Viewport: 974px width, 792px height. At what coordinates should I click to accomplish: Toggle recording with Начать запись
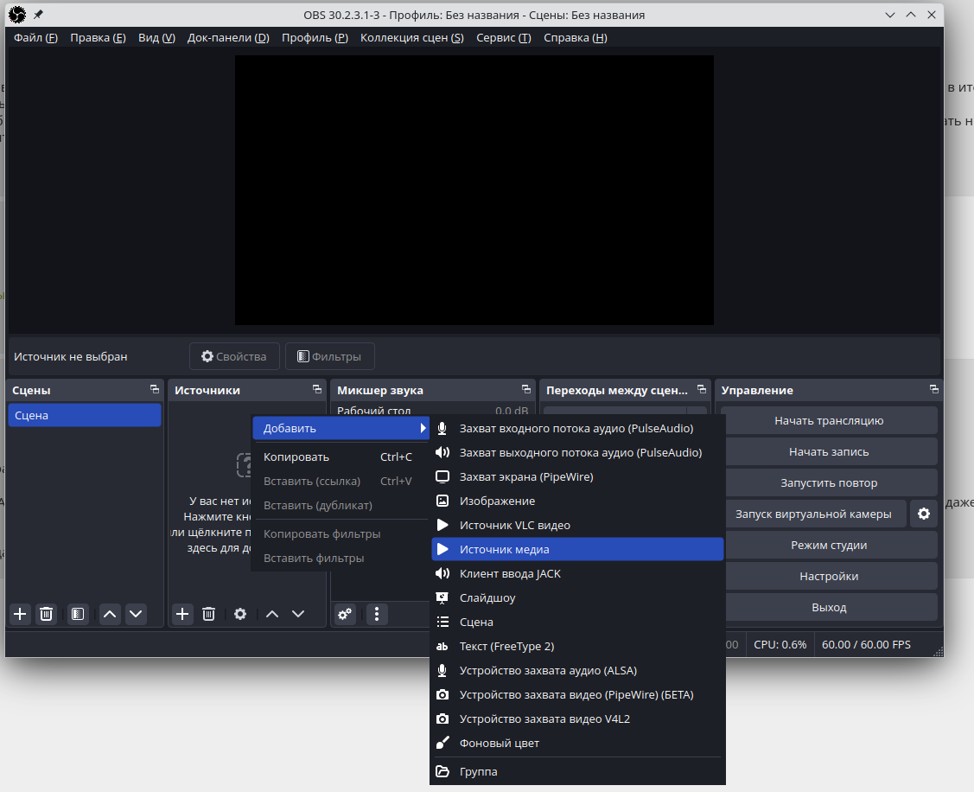(828, 451)
